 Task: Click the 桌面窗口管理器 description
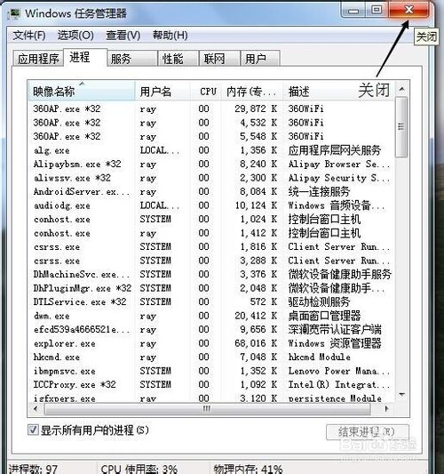(324, 316)
